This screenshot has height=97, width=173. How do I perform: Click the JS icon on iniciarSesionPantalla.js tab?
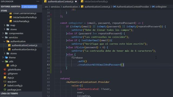(x=82, y=1)
